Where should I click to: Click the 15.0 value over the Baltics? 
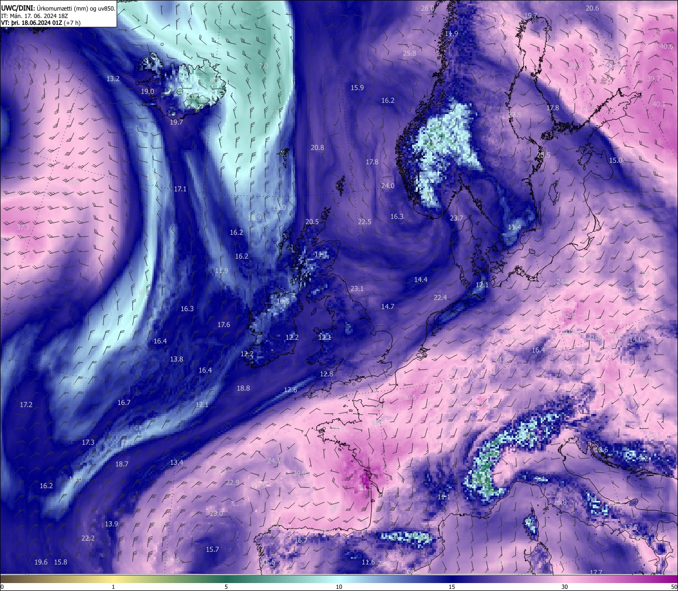tap(615, 160)
